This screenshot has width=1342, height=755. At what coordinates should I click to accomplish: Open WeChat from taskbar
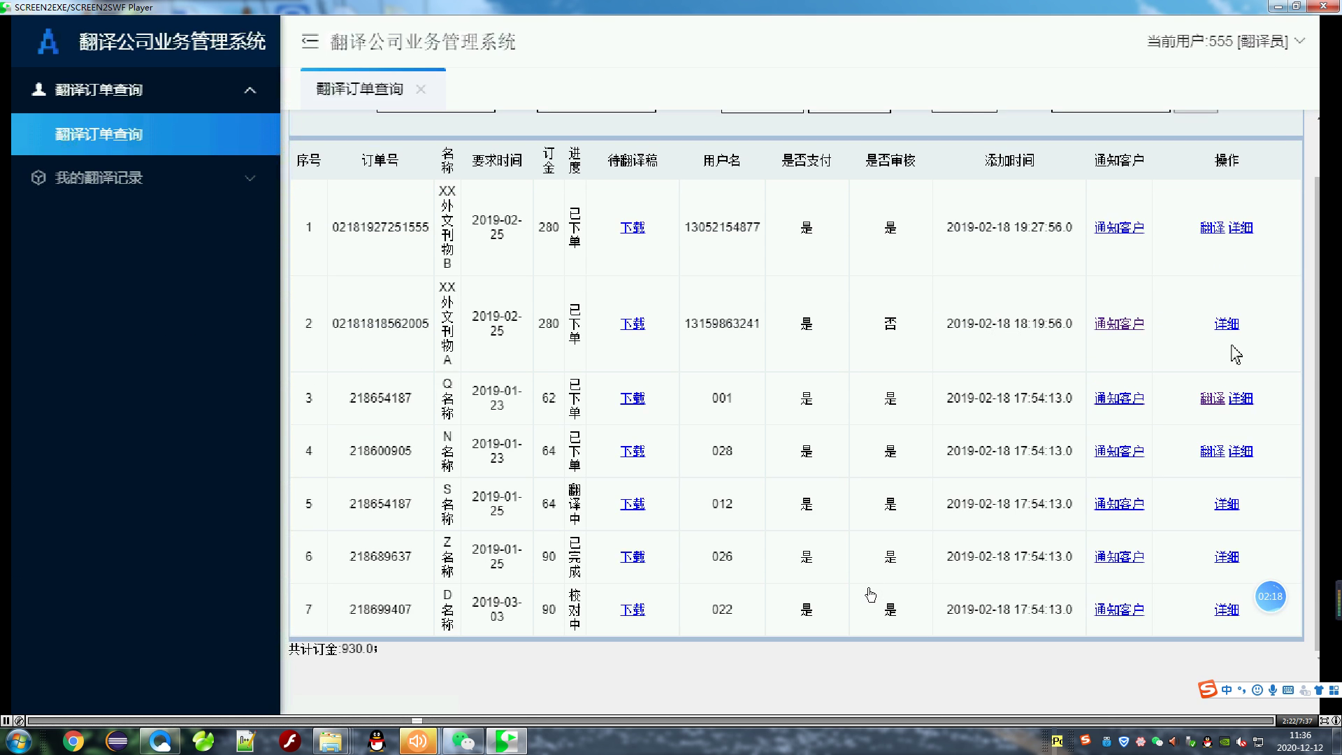pos(463,741)
